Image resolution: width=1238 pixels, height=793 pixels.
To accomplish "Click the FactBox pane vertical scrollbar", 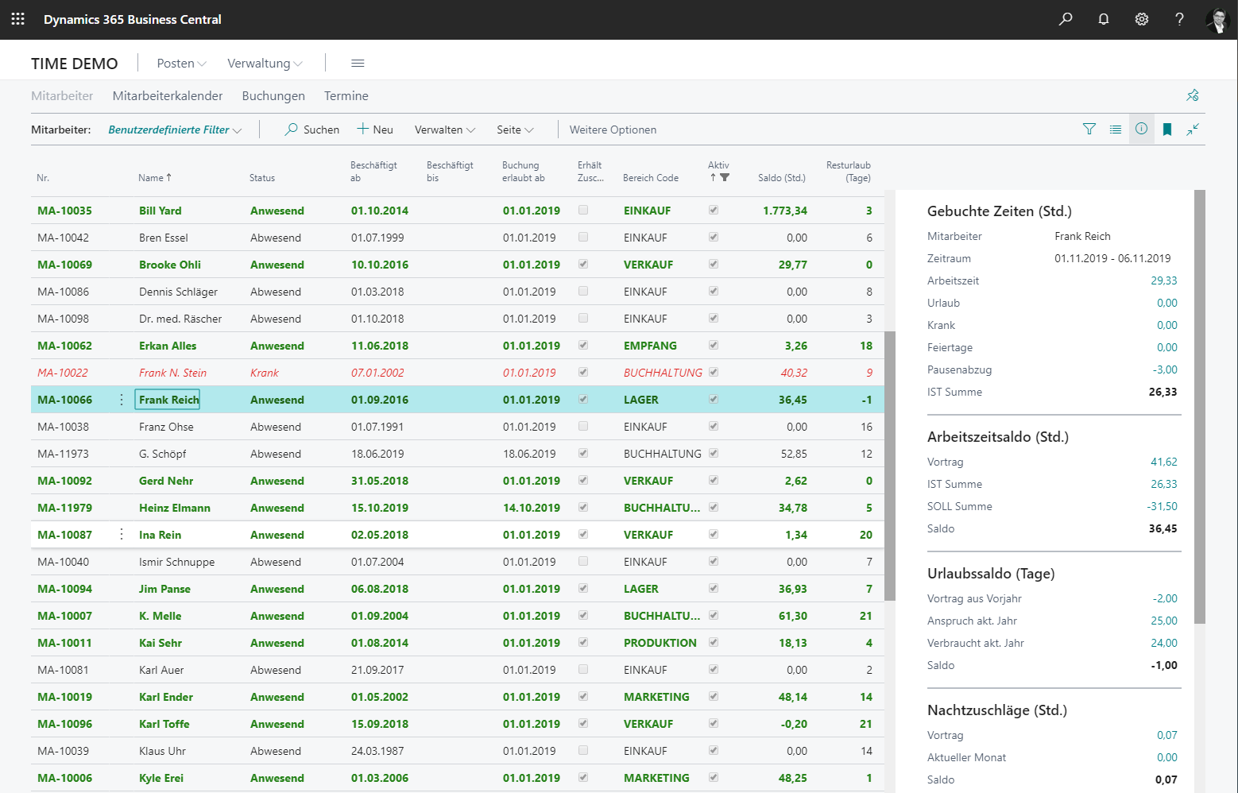I will point(1200,406).
